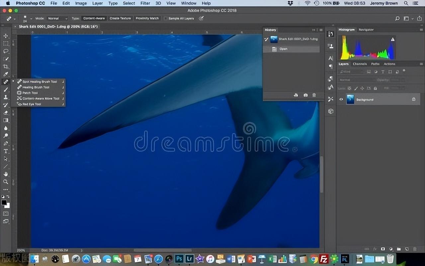
Task: Click the lock icon on Background layer
Action: (x=413, y=99)
